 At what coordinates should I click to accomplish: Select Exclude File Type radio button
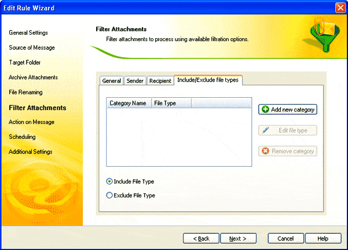tap(110, 196)
